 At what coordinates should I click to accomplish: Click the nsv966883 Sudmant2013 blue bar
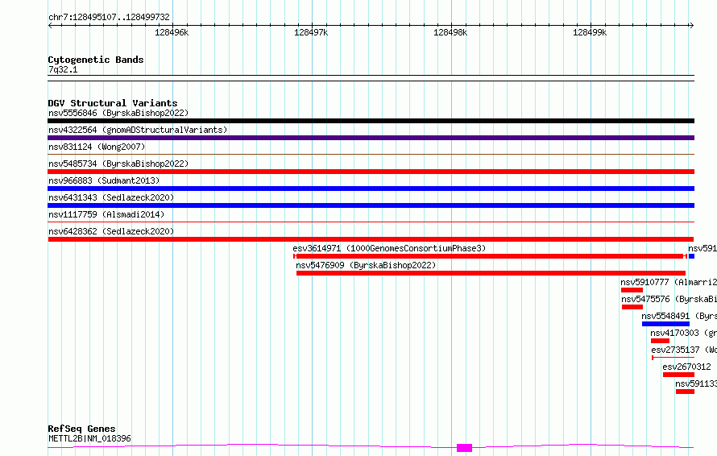(371, 189)
